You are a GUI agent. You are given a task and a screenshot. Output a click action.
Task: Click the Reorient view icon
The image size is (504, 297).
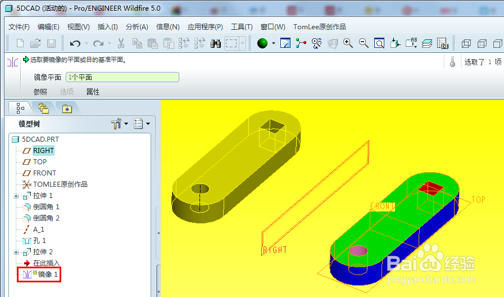pos(395,43)
